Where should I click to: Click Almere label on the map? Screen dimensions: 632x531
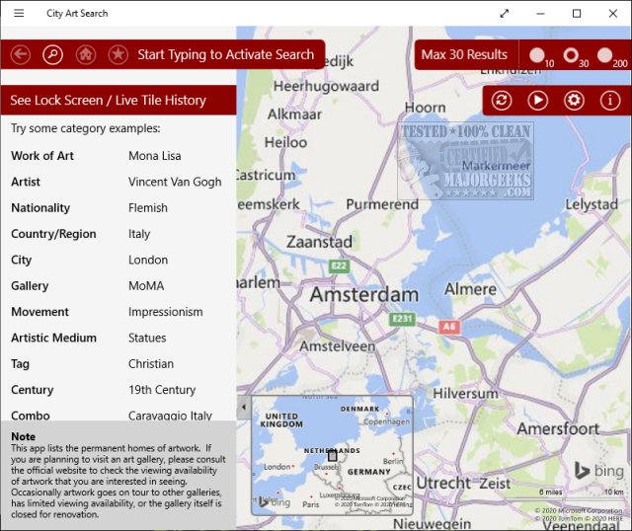point(470,289)
